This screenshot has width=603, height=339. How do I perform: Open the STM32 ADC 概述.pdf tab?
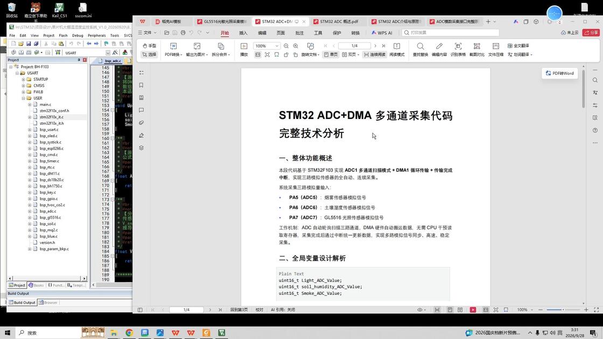point(339,22)
